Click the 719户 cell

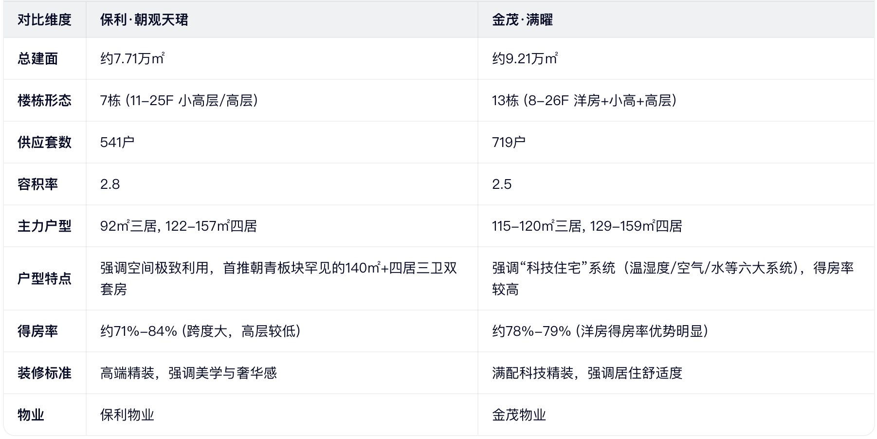point(509,143)
